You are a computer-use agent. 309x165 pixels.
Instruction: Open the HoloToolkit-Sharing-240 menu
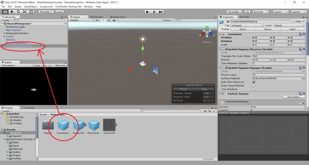[68, 7]
